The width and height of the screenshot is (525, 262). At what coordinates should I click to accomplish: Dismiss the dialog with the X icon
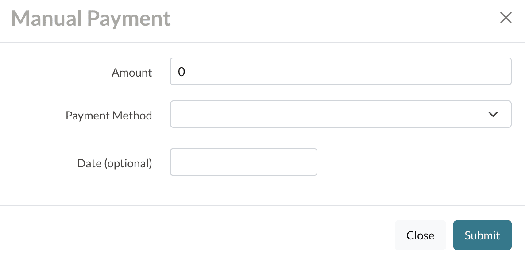[x=506, y=18]
